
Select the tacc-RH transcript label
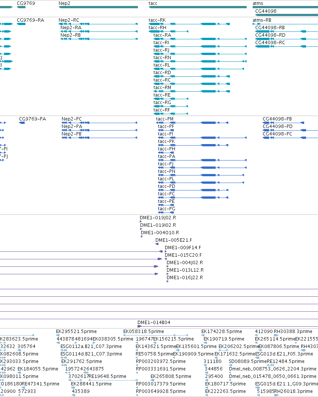[157, 28]
